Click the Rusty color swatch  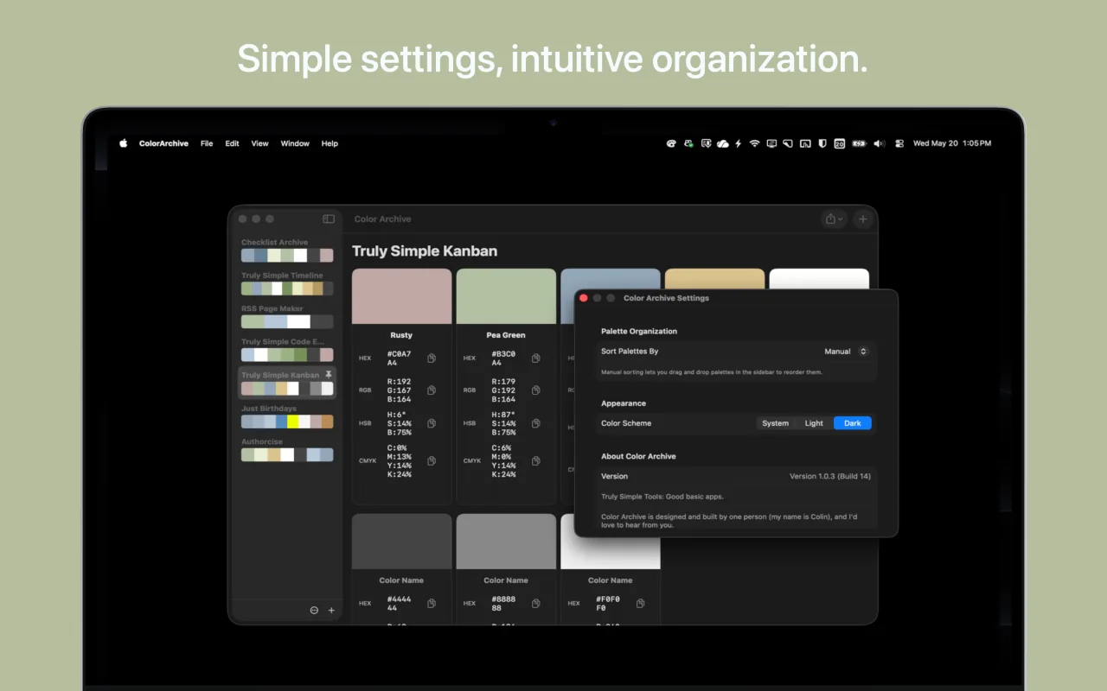[x=402, y=296]
